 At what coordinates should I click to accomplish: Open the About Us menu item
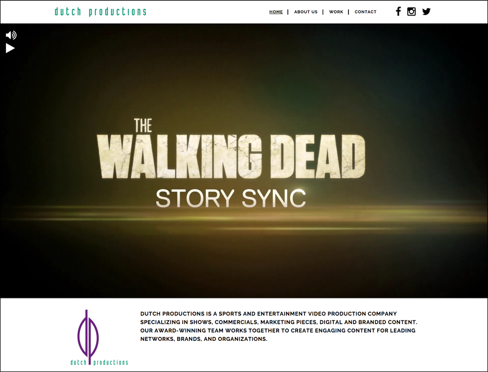305,12
